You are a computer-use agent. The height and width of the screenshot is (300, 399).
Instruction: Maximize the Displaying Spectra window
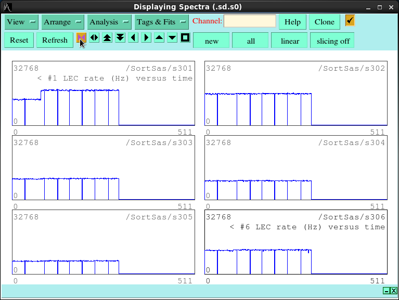tap(380, 7)
